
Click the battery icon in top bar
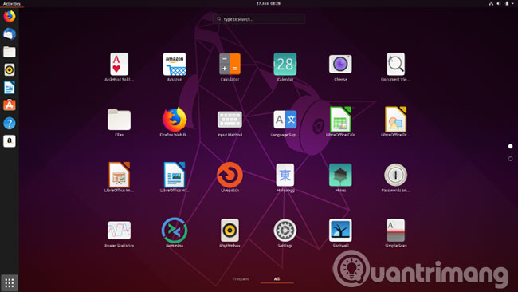point(507,4)
